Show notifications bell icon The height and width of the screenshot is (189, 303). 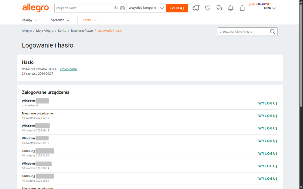tap(231, 8)
